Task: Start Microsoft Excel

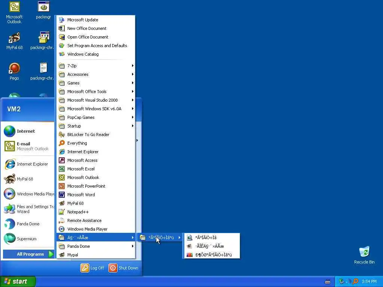Action: pos(96,169)
